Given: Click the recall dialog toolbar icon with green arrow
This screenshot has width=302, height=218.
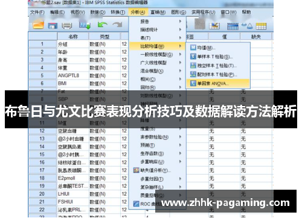Looking at the screenshot, I should point(85,25).
